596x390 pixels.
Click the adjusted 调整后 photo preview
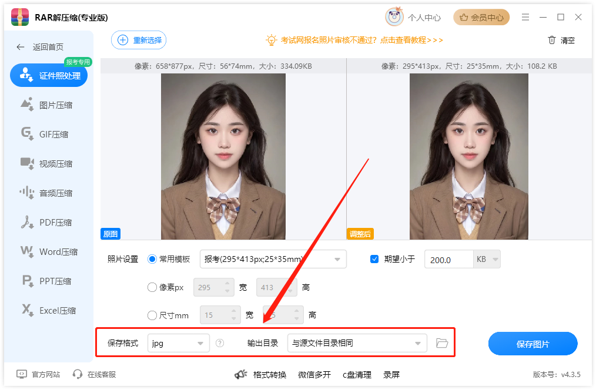(468, 156)
